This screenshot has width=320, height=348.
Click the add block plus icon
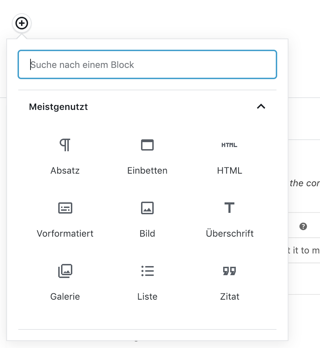(21, 23)
